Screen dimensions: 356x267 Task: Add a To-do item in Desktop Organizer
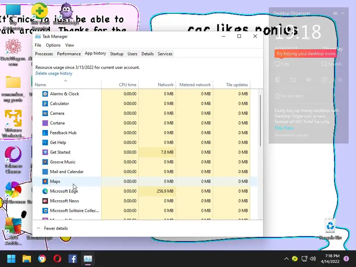289,96
